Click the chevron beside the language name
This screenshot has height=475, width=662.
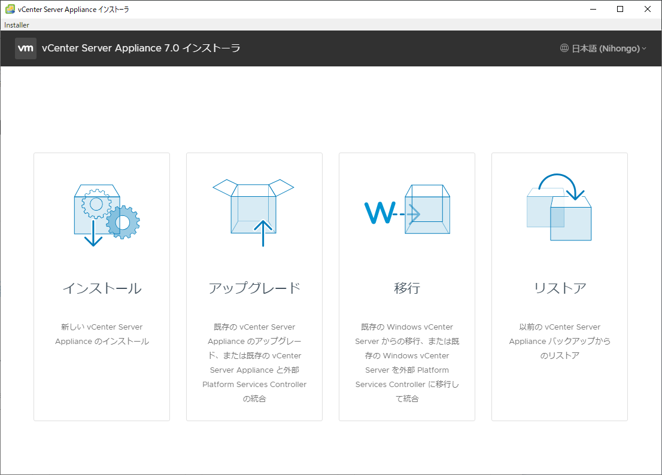[645, 48]
